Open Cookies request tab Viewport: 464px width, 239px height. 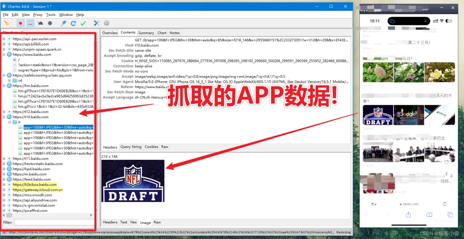(x=151, y=147)
